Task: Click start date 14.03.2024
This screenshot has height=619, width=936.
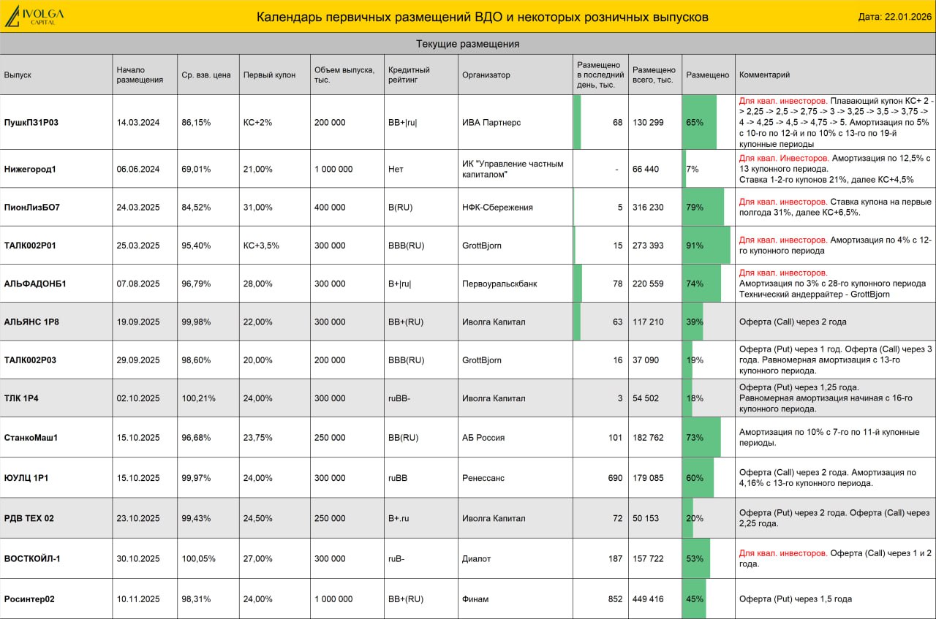Action: 138,123
